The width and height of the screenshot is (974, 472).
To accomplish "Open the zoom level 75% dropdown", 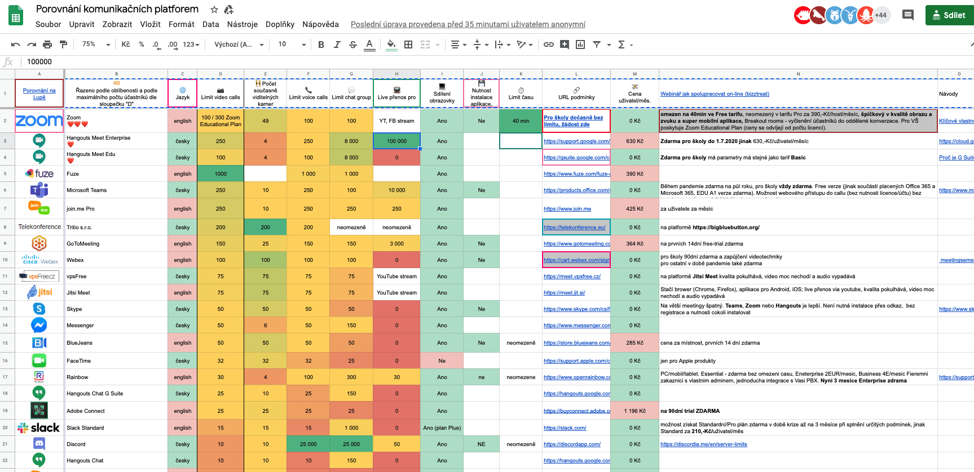I will (x=96, y=44).
